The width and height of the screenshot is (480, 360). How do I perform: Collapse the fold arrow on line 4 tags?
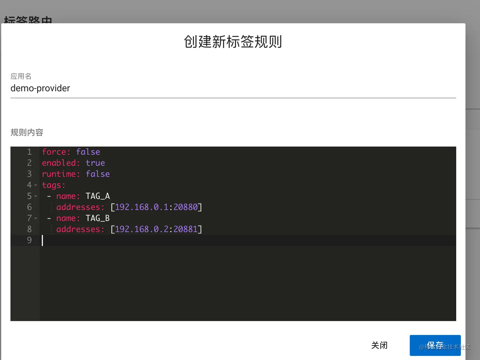[36, 185]
